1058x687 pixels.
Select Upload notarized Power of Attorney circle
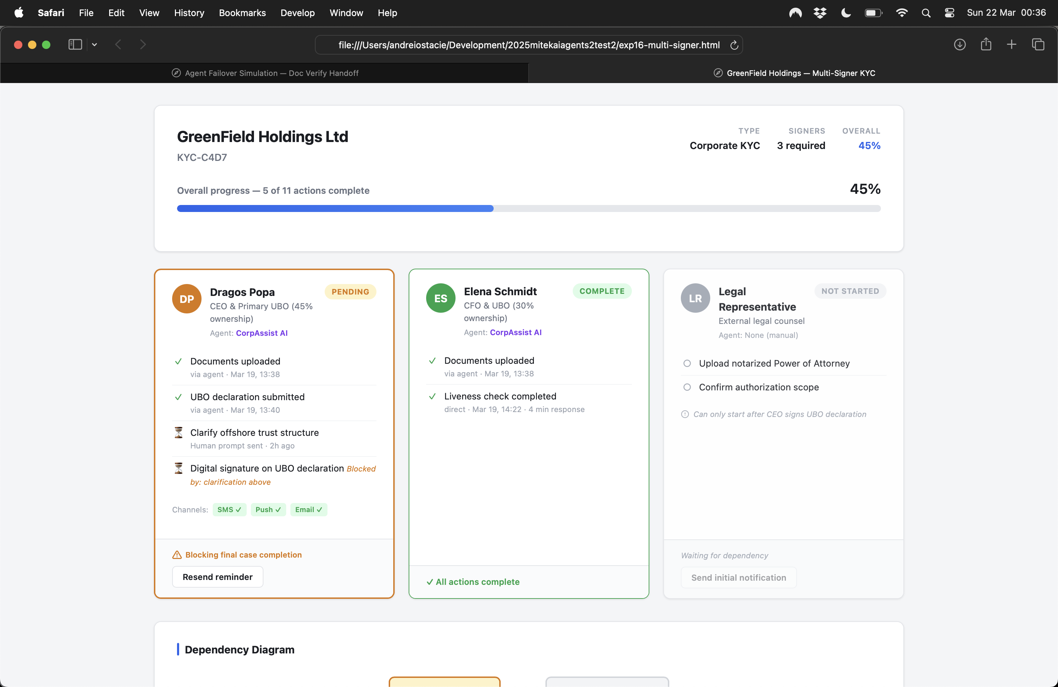(687, 363)
